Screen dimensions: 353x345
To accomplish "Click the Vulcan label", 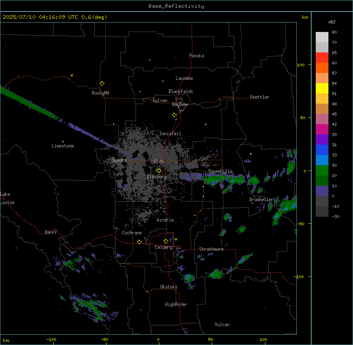I will pos(222,325).
